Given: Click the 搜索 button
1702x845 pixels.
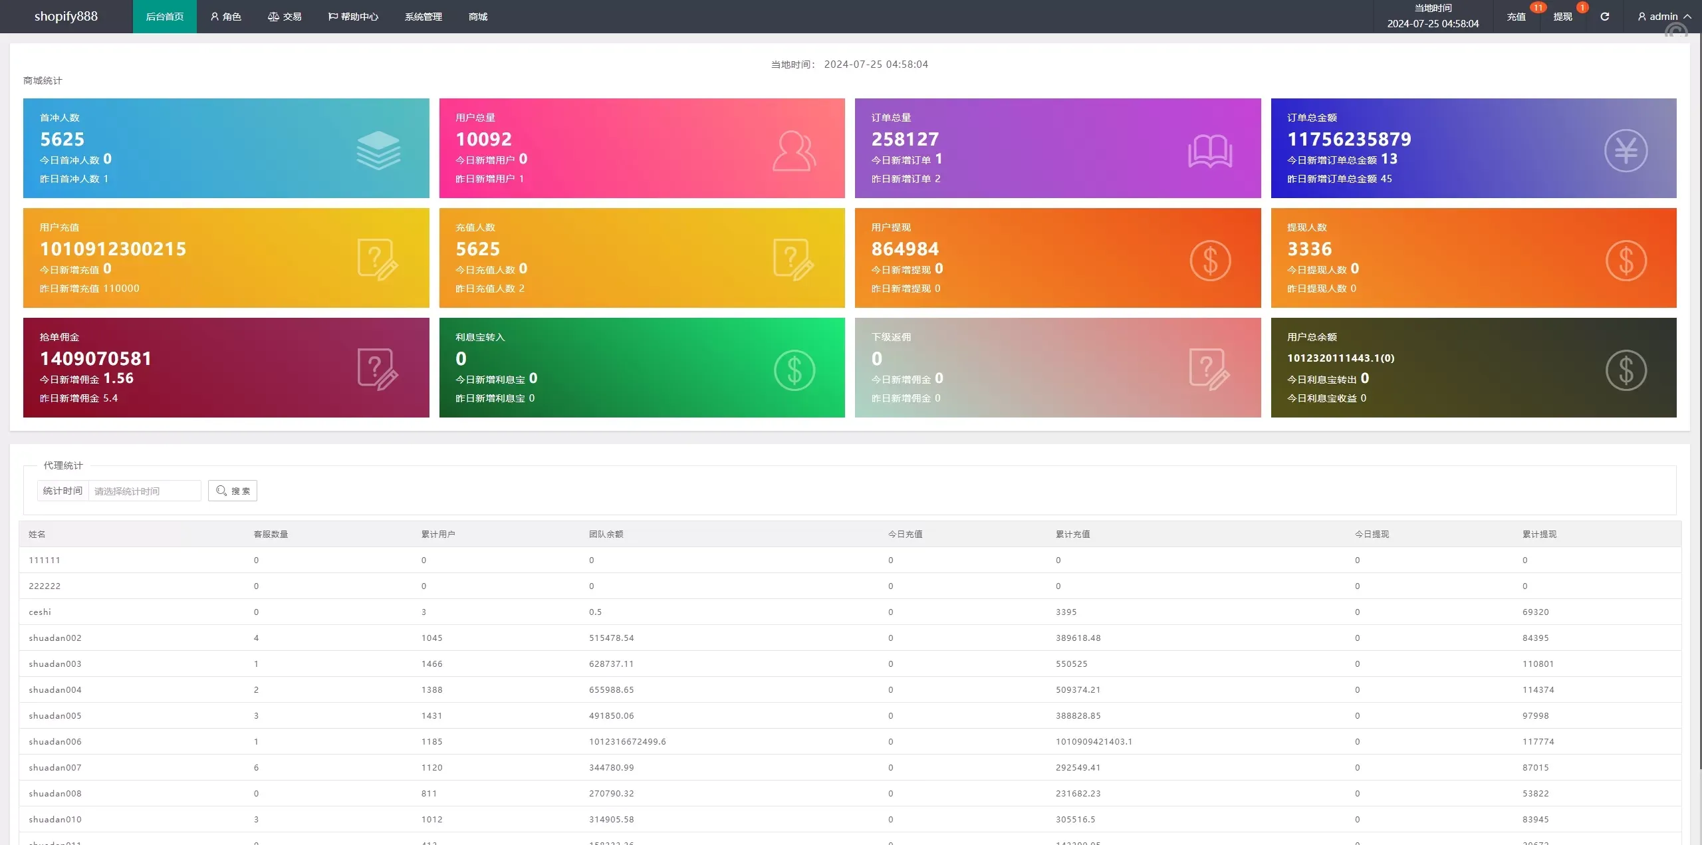Looking at the screenshot, I should pyautogui.click(x=233, y=491).
